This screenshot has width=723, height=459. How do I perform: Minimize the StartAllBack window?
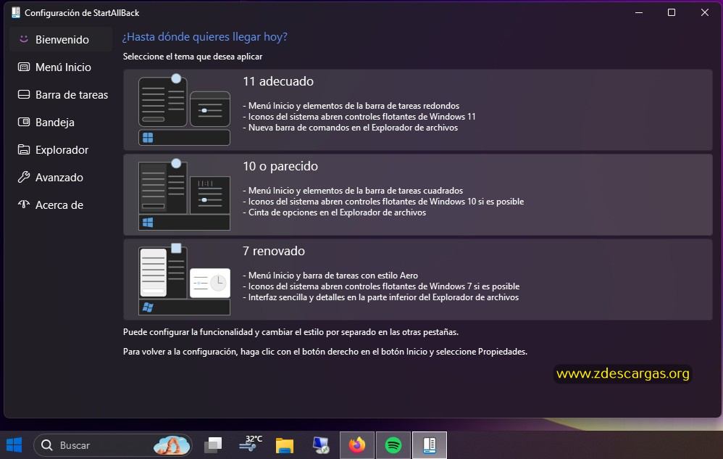639,12
